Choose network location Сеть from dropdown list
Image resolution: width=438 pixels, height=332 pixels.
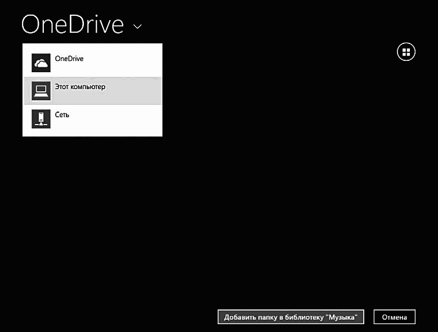coord(92,119)
